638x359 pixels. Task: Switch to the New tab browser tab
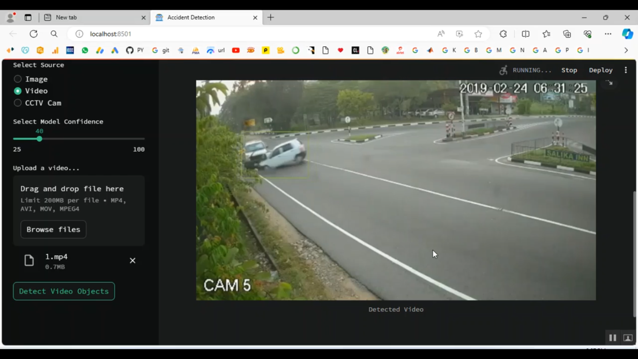pos(94,17)
